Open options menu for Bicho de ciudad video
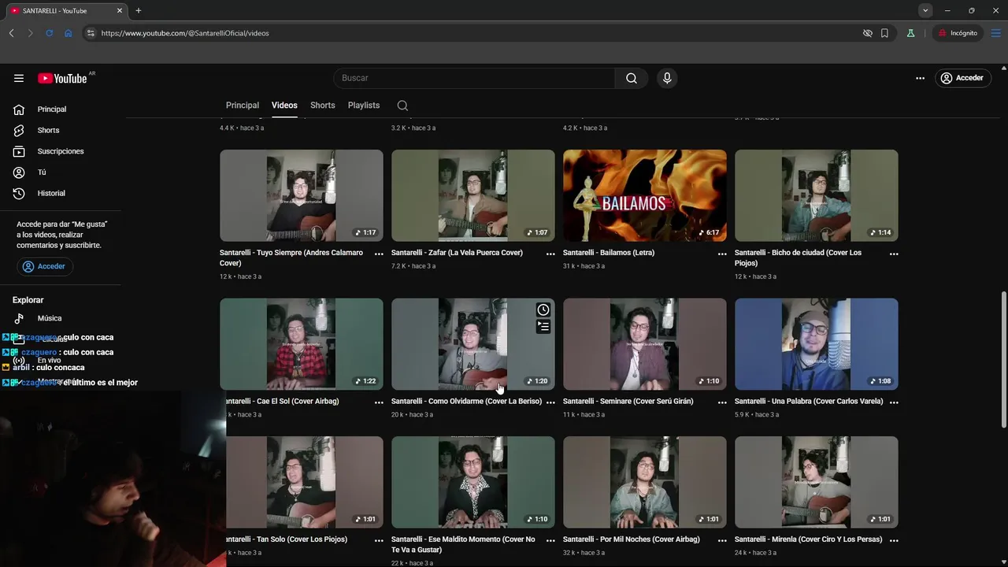The width and height of the screenshot is (1008, 567). point(894,254)
